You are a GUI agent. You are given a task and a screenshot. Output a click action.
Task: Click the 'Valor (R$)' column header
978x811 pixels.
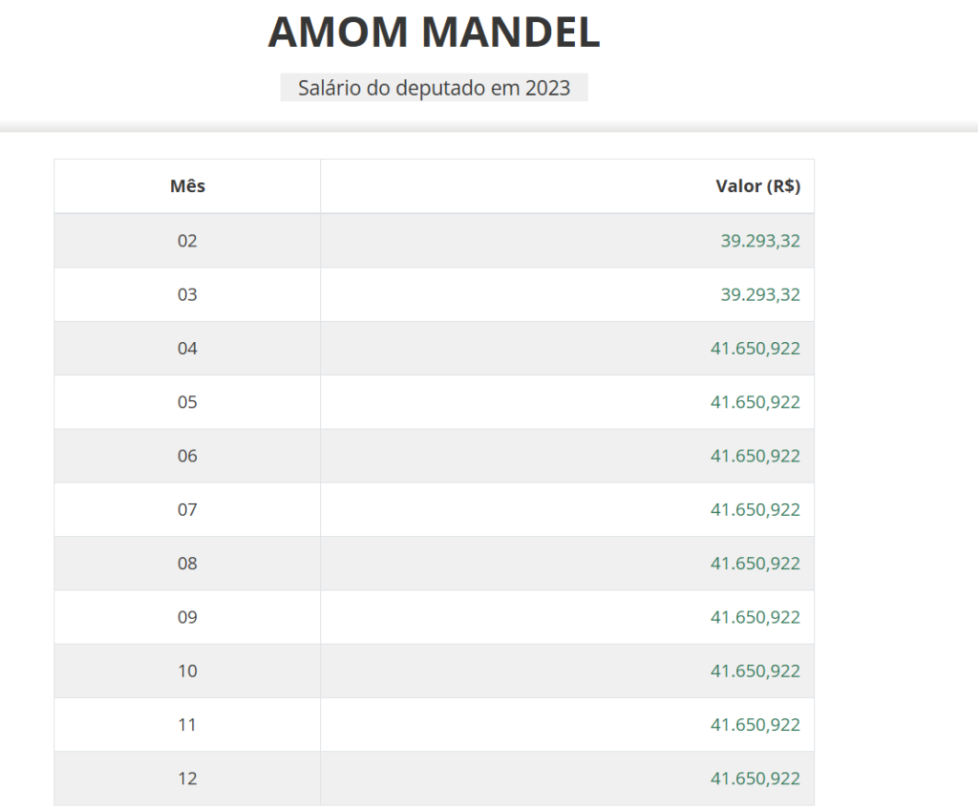[x=757, y=186]
